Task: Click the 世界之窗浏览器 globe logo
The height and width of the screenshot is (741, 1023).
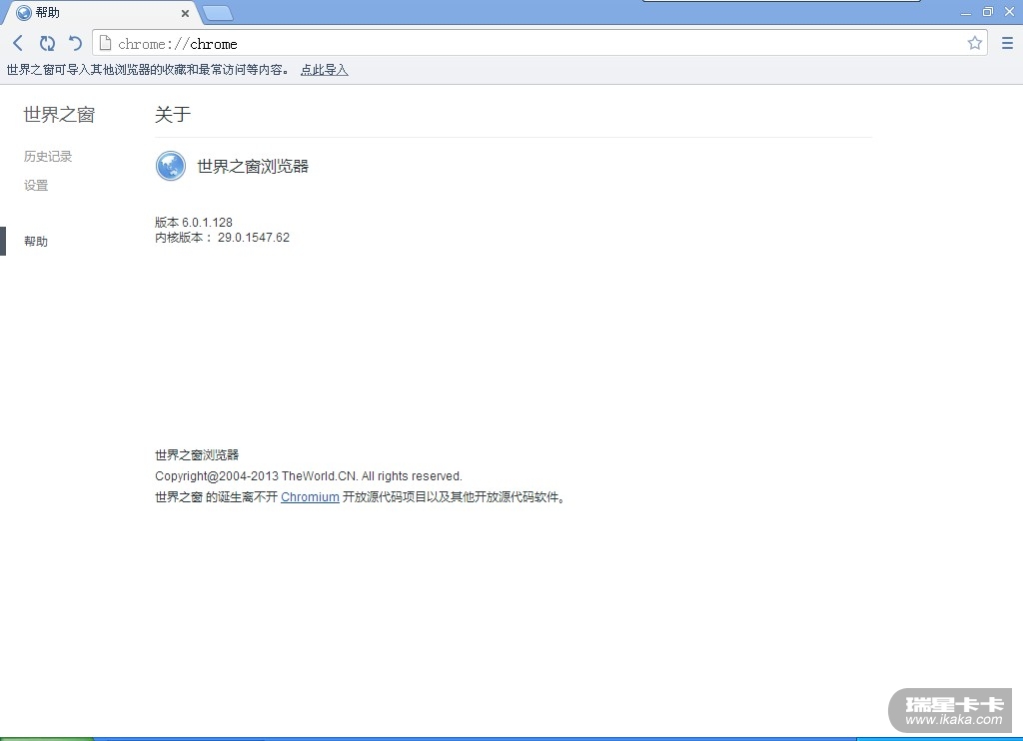Action: (x=171, y=166)
